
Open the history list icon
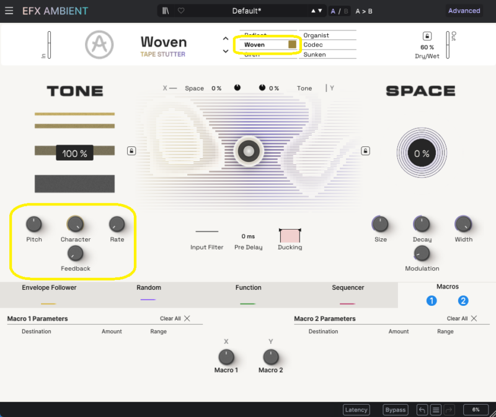coord(436,410)
